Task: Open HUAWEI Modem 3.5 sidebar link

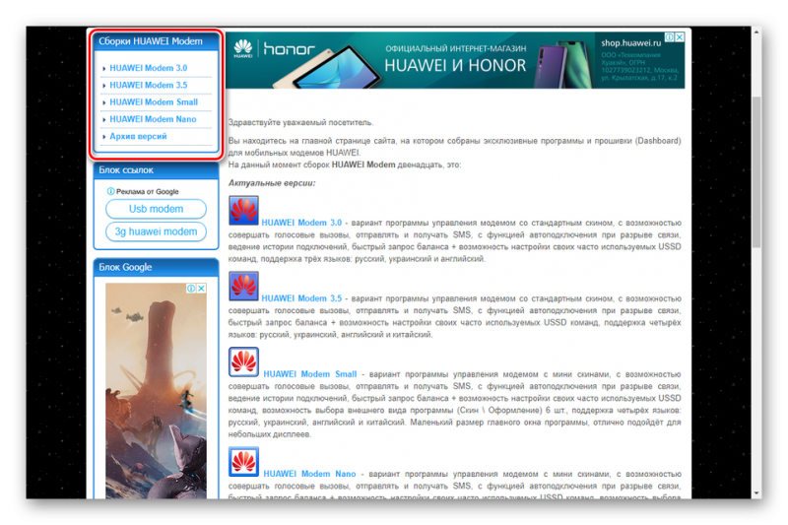Action: click(x=149, y=85)
